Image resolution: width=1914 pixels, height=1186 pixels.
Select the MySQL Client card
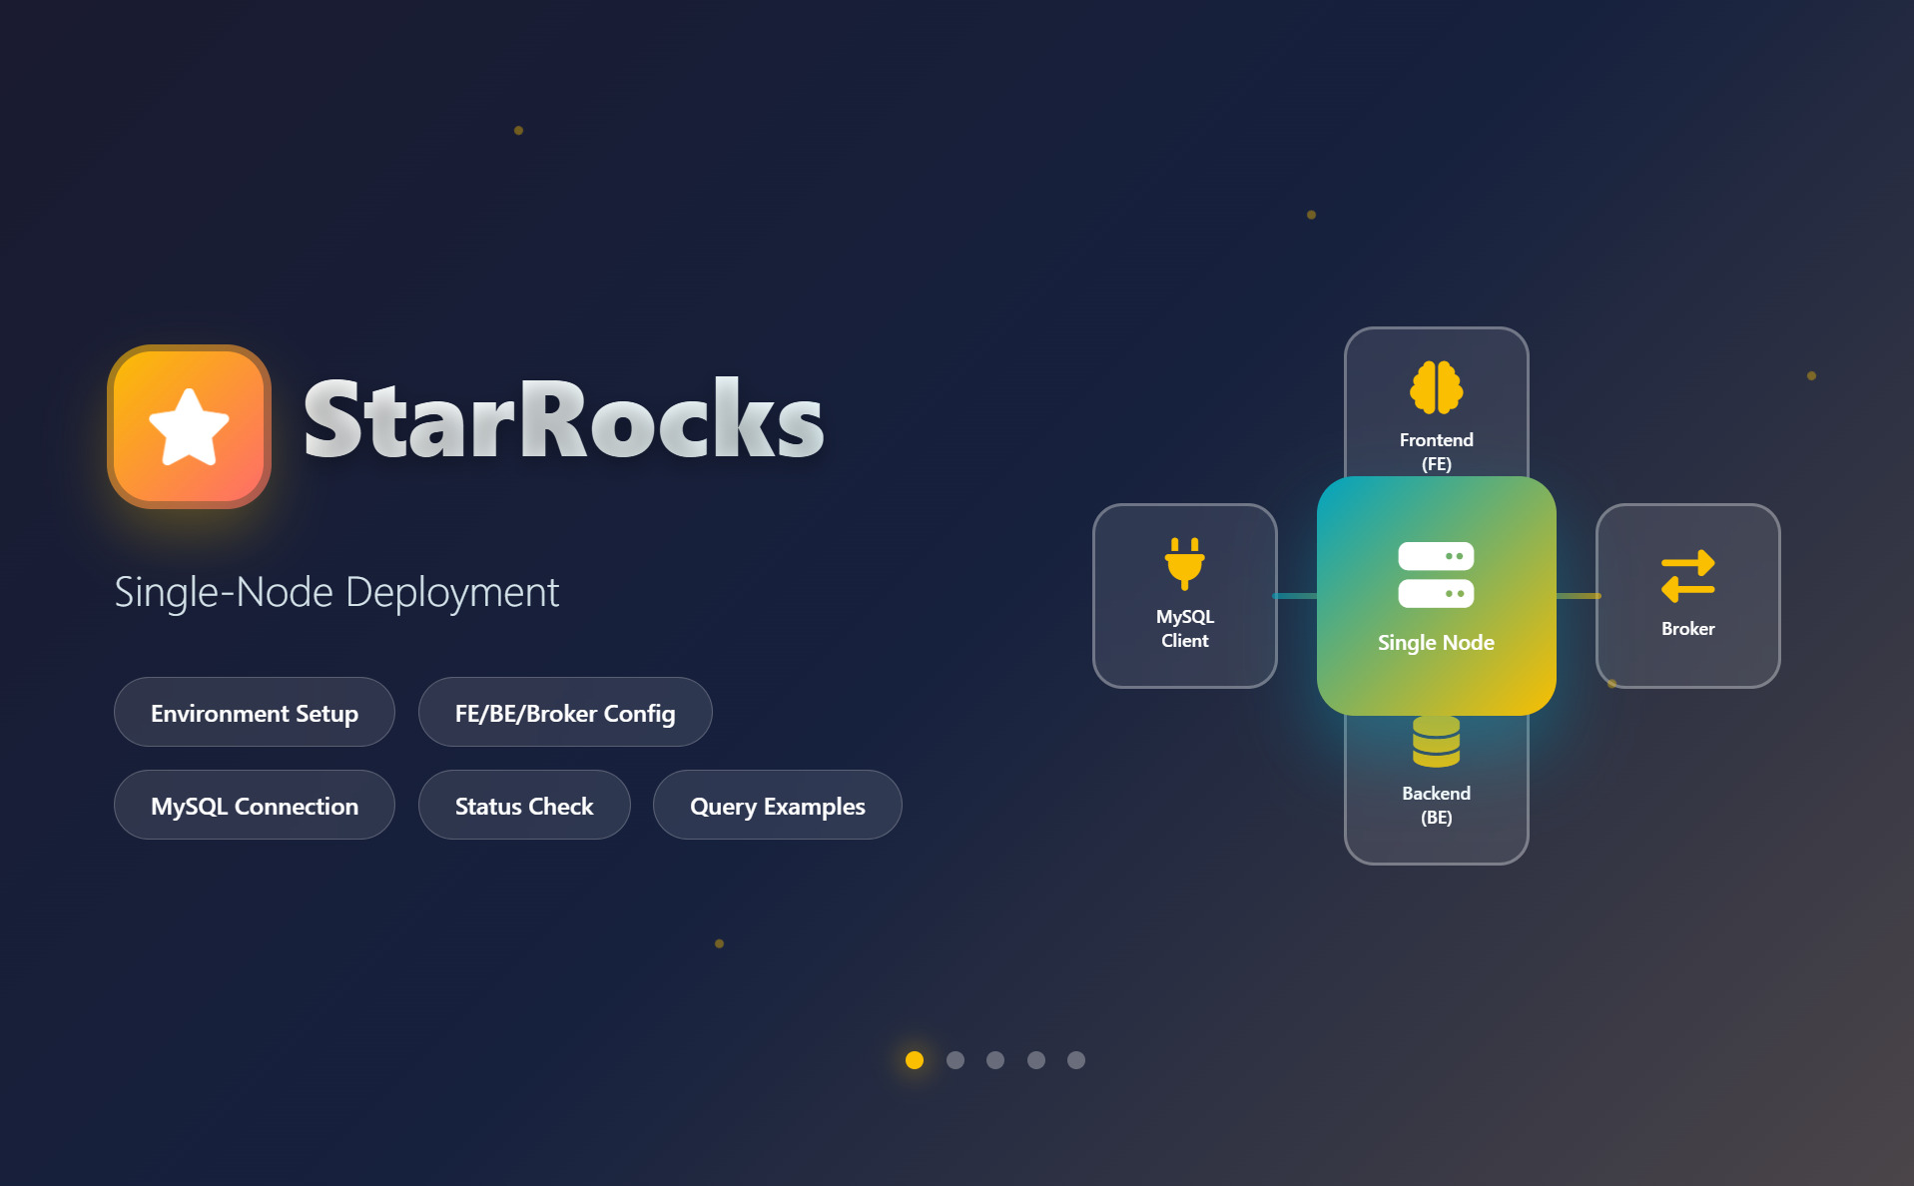tap(1184, 596)
